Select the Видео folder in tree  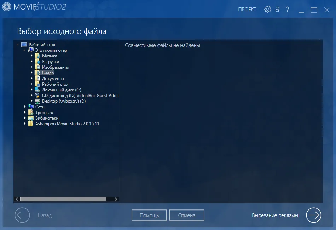pos(48,73)
